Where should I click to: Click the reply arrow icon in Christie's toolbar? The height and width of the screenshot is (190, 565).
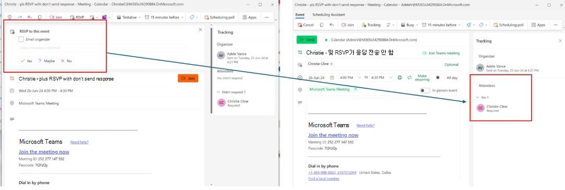(x=30, y=17)
